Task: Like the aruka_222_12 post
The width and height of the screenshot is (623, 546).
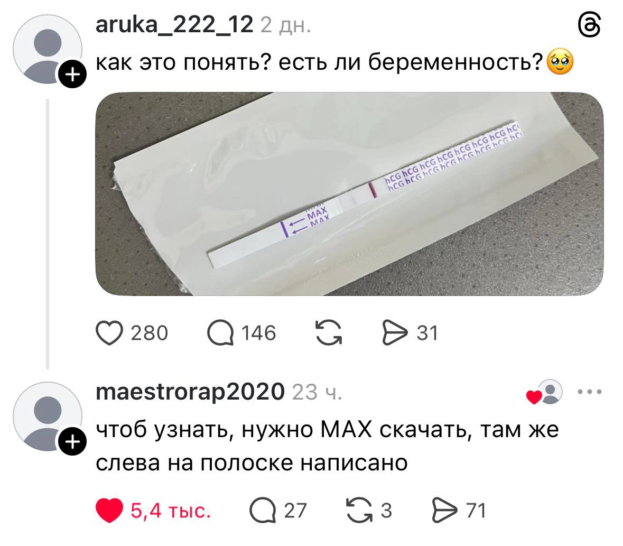Action: pos(109,332)
